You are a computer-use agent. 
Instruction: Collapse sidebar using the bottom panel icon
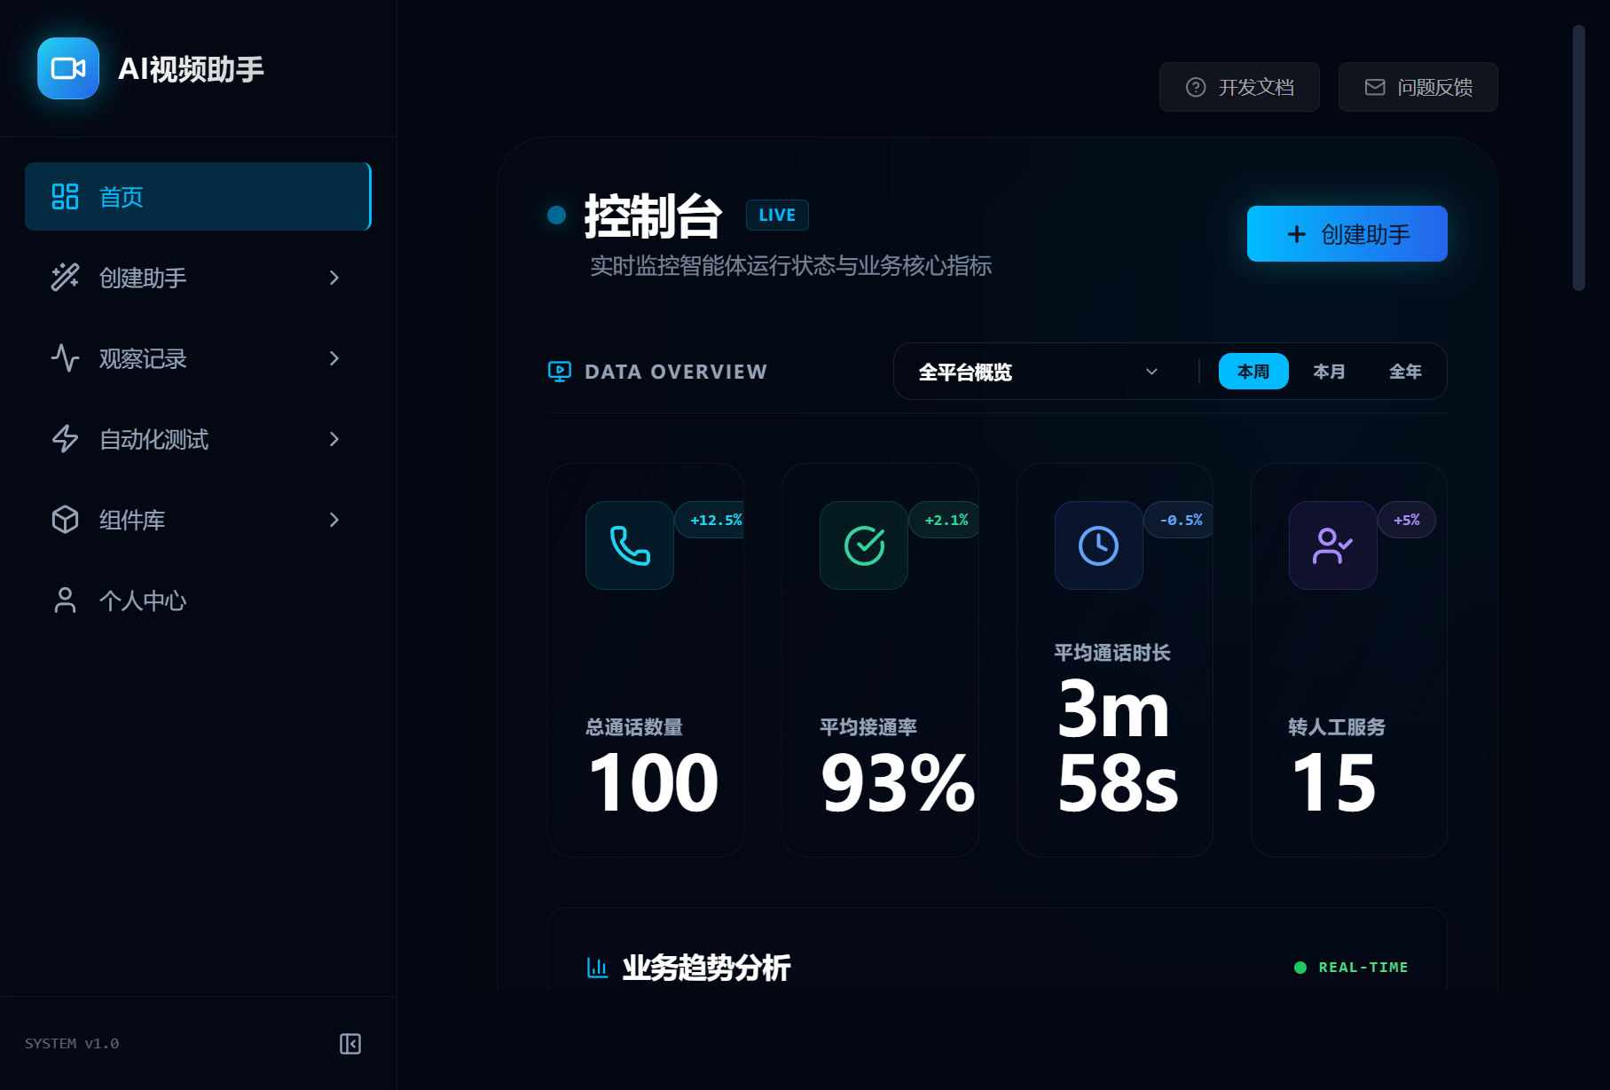[350, 1044]
